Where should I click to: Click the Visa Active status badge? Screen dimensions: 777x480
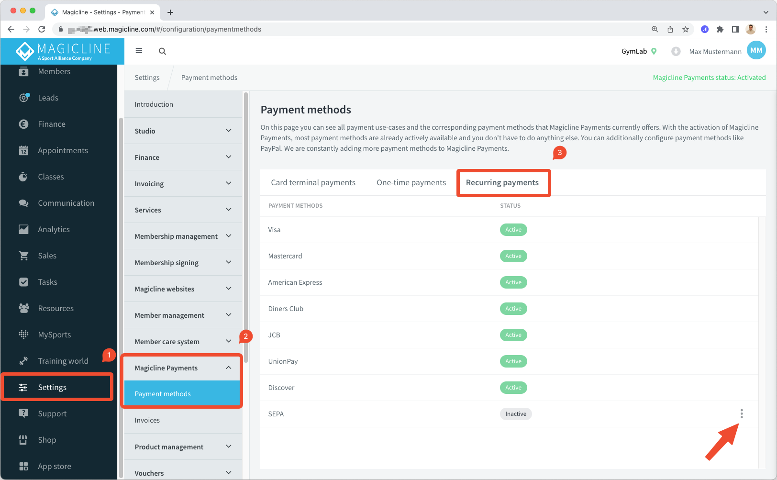[513, 230]
